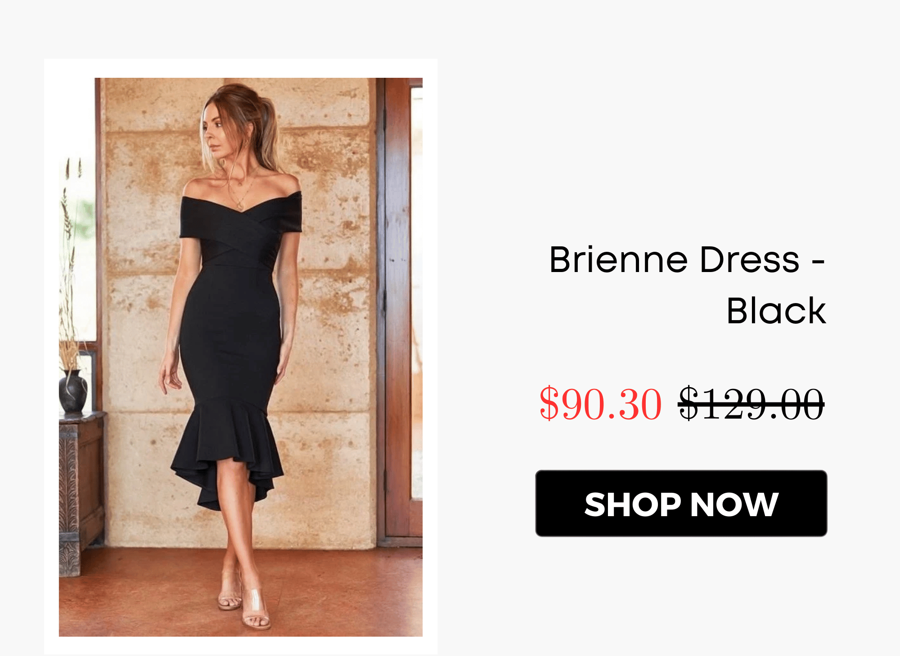
Task: Click the word "Black" in the title
Action: (x=776, y=310)
